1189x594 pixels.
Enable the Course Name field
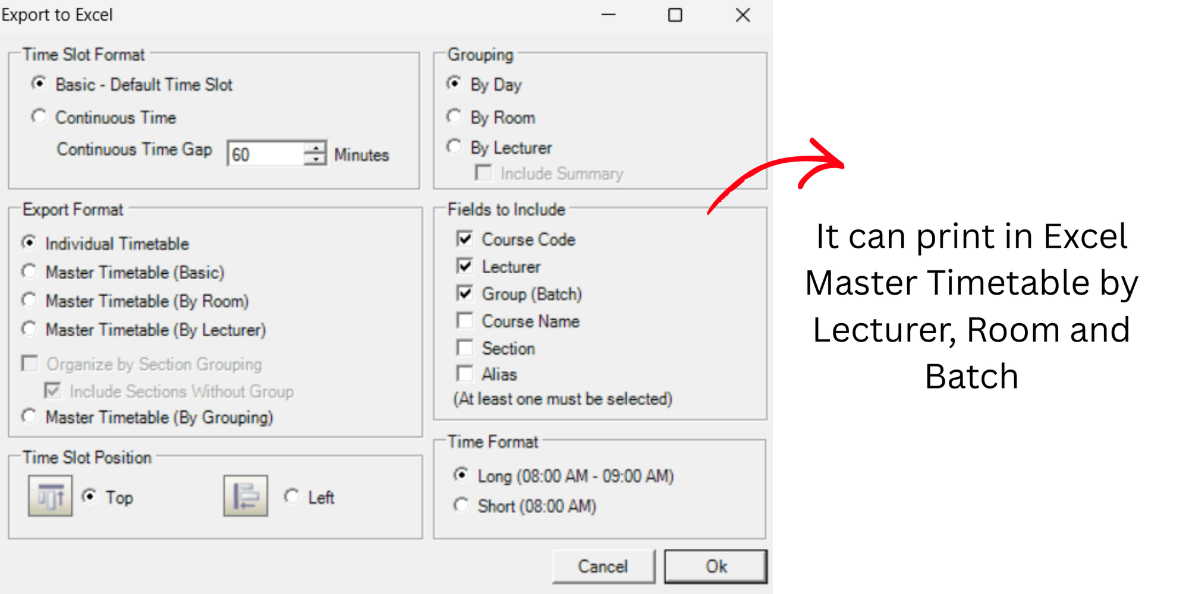pos(465,320)
